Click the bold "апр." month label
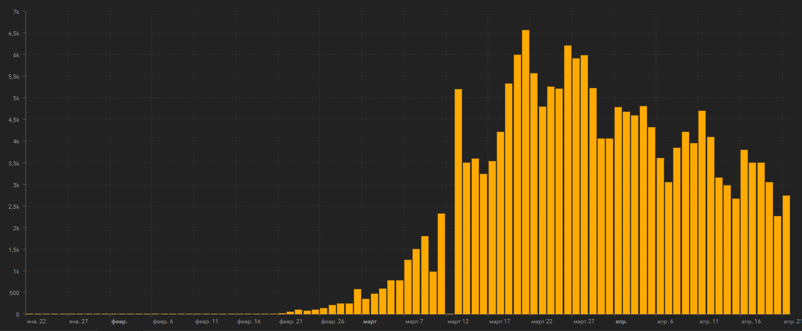 [x=621, y=322]
